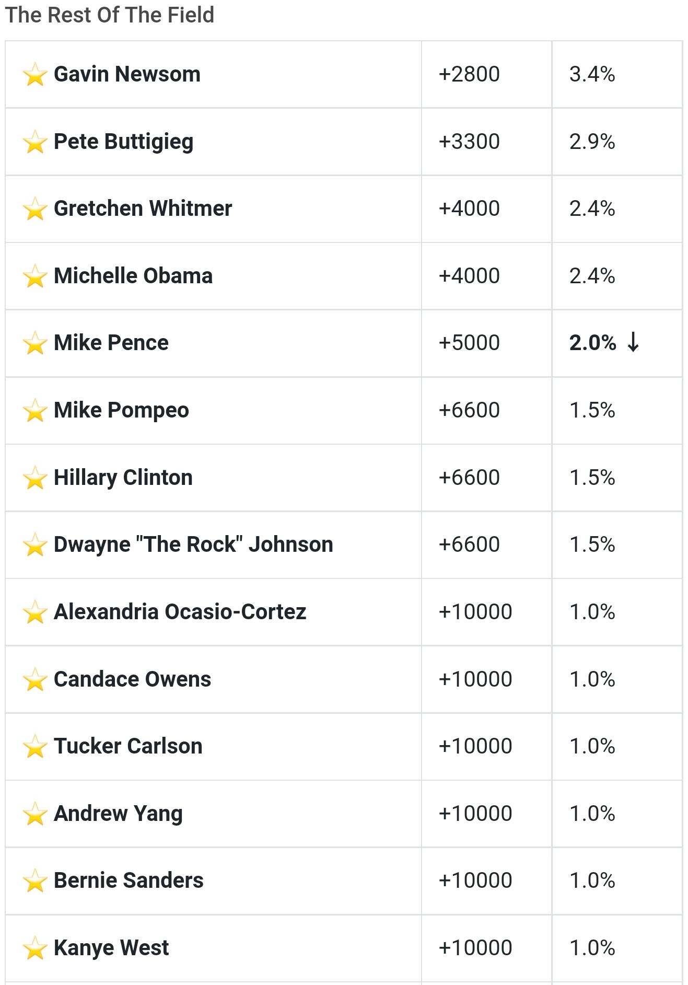This screenshot has width=688, height=985.
Task: Click Gavin Newsom's +2800 odds
Action: pos(469,74)
